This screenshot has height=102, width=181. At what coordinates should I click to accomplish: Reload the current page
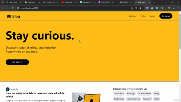point(12,8)
